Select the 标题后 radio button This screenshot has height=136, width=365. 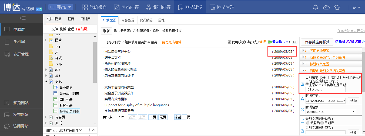coord(307,123)
